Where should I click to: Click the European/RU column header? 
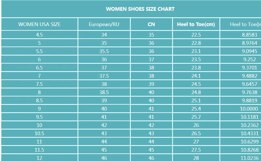click(x=104, y=24)
